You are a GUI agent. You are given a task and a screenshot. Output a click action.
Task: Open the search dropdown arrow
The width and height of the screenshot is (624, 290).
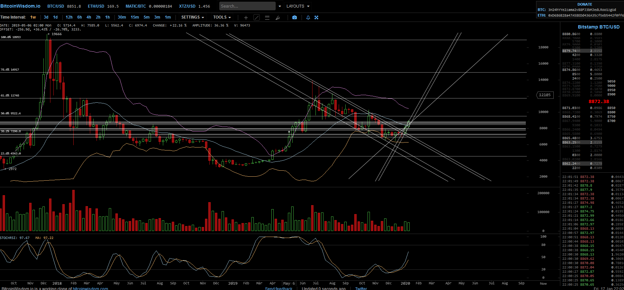pos(280,6)
